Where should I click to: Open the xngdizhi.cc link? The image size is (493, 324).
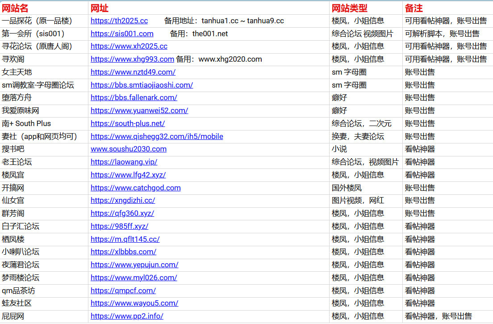pos(123,200)
